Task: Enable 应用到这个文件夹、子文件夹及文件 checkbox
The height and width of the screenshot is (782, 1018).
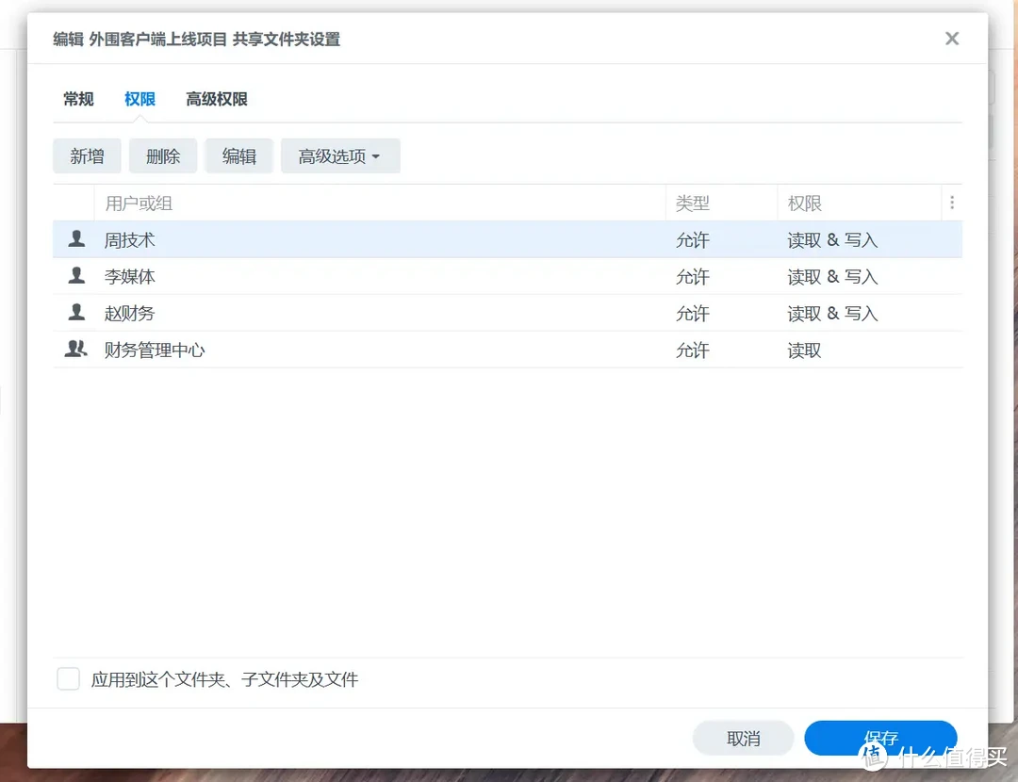Action: [68, 678]
